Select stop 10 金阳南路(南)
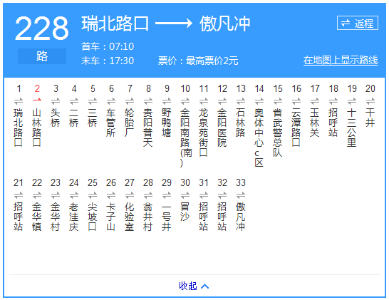 click(x=186, y=138)
